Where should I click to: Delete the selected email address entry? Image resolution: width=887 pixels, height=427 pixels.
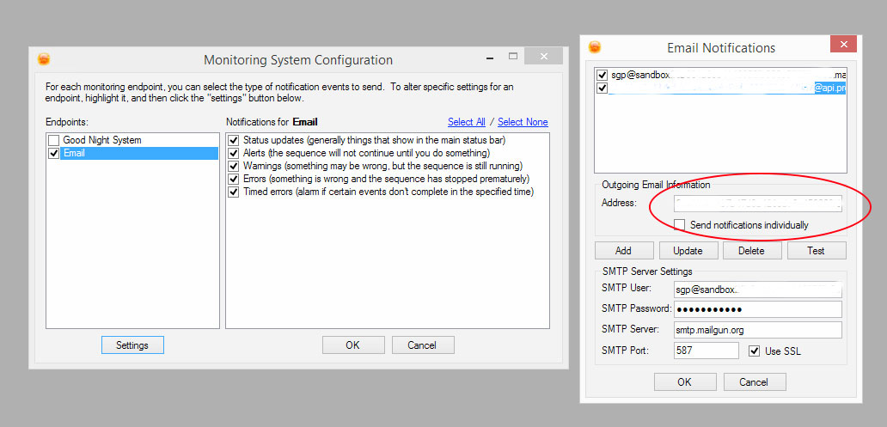[x=752, y=251]
